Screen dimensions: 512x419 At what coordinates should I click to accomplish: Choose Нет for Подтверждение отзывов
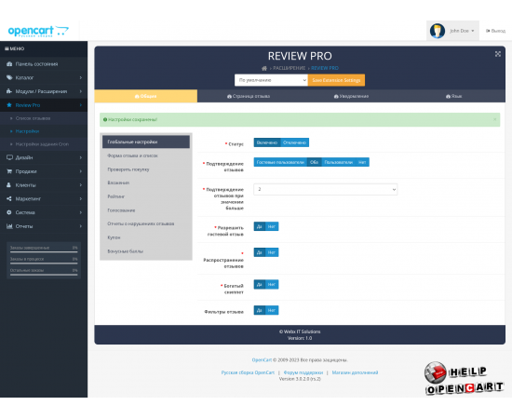coord(362,162)
